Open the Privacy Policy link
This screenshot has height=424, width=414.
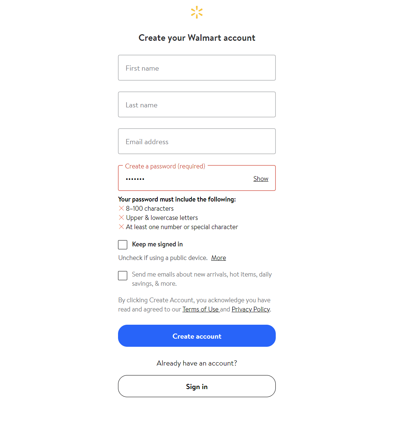click(x=251, y=309)
